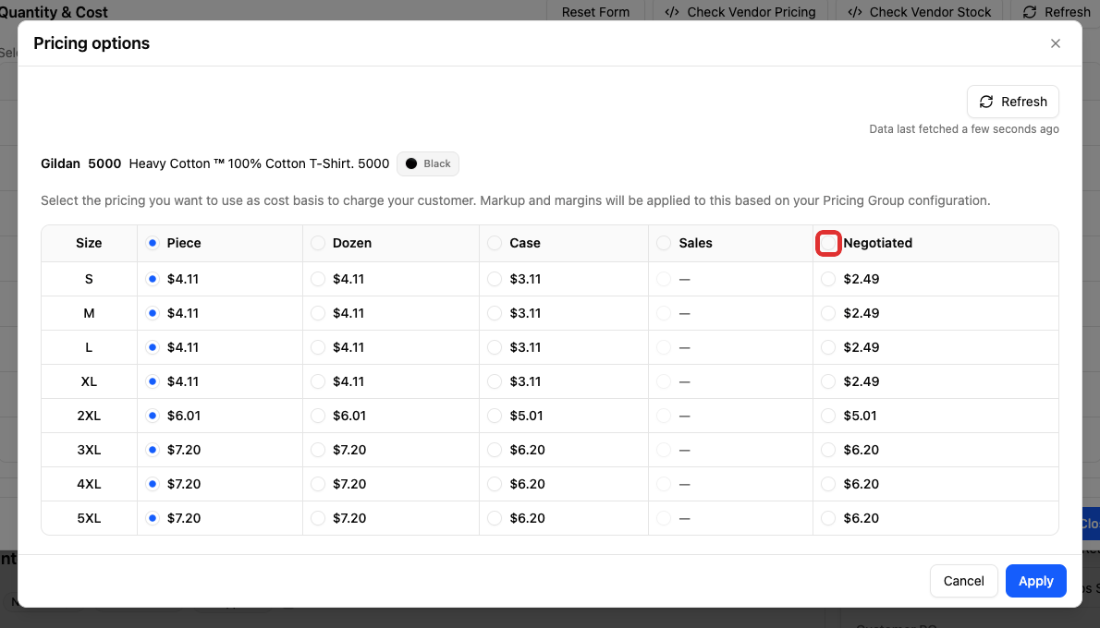Click the Pricing options title
Screen dimensions: 1100x628
click(92, 43)
